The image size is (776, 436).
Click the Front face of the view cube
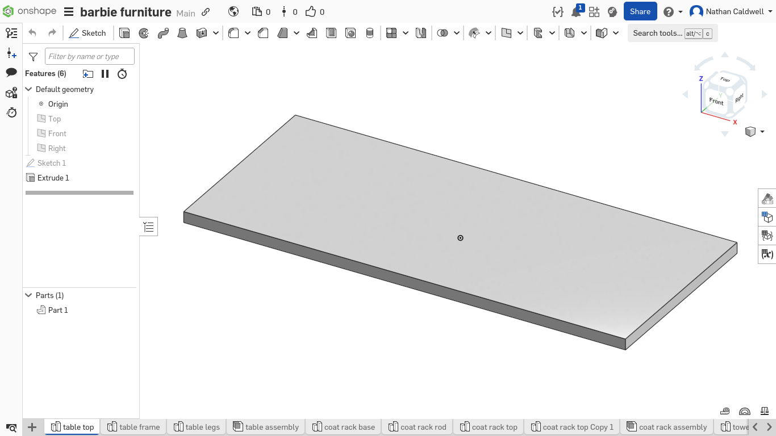pos(716,102)
